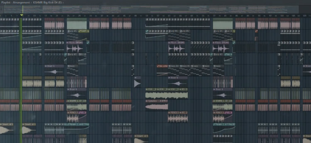
Task: Select the Cymatics audio clip
Action: coord(157,105)
